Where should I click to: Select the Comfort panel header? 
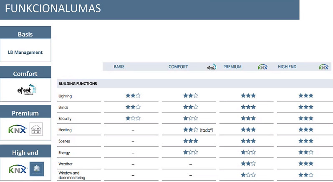point(25,72)
